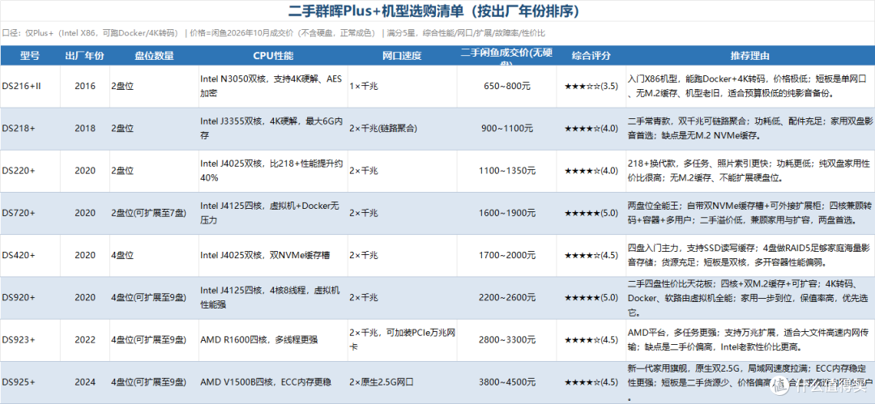The width and height of the screenshot is (875, 404).
Task: Select the 型号 column header
Action: (x=30, y=56)
